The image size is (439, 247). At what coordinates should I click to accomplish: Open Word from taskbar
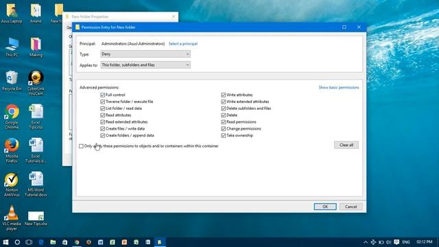coord(101,242)
